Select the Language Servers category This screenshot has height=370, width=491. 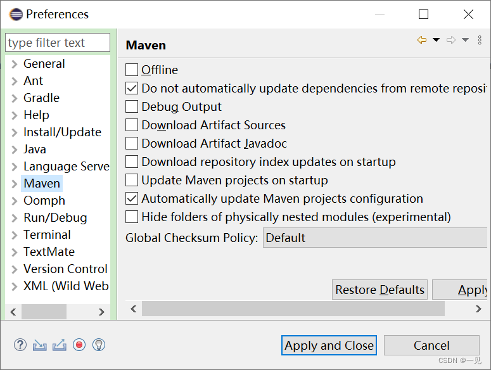click(67, 166)
